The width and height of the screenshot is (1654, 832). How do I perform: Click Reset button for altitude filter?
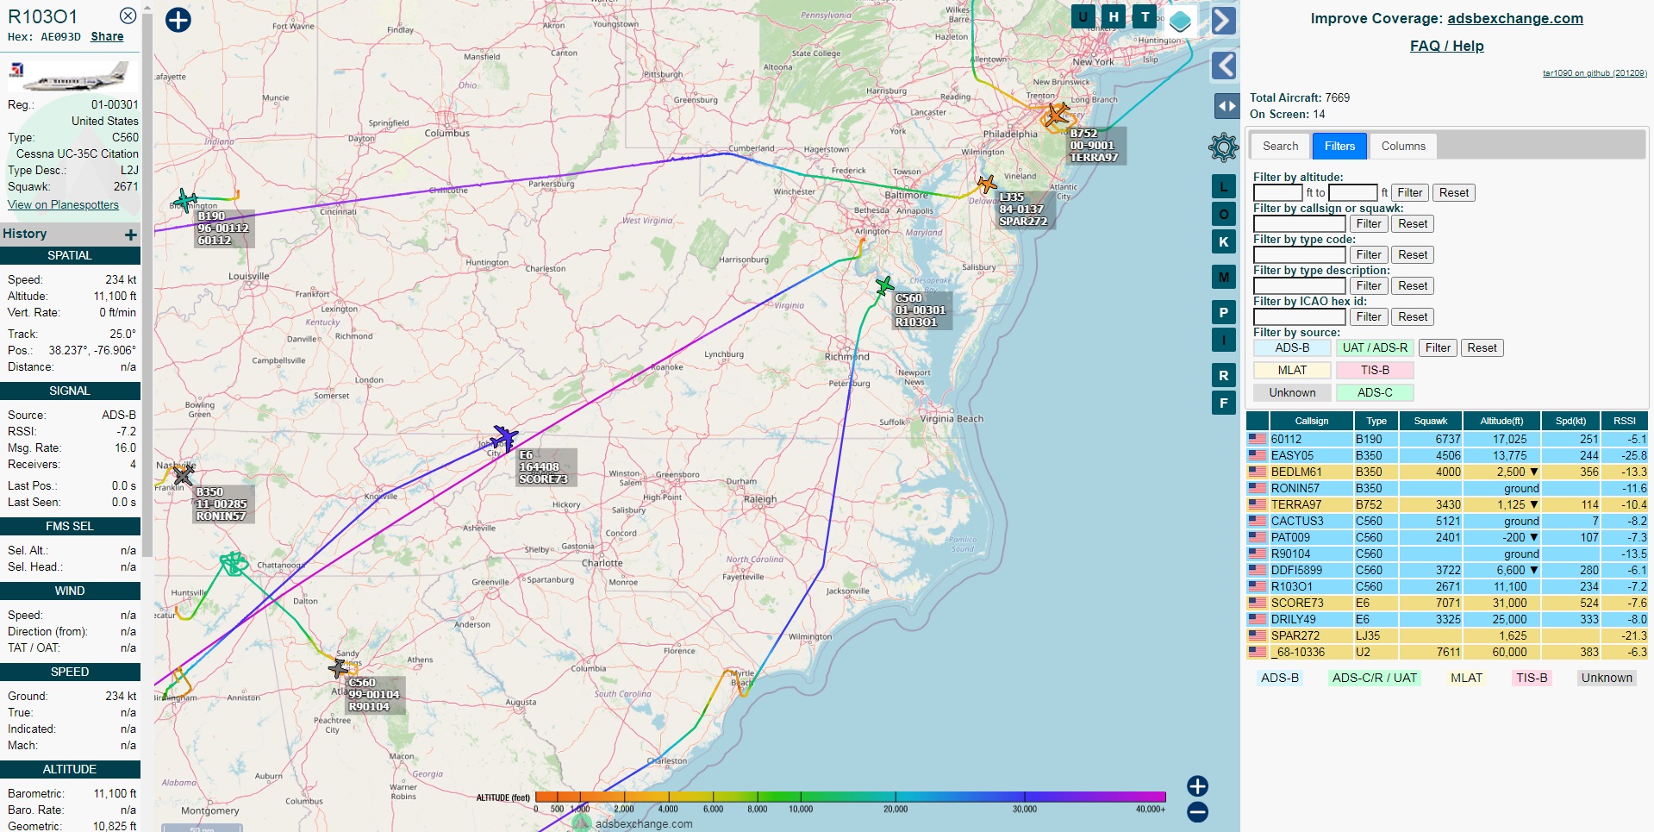tap(1454, 192)
